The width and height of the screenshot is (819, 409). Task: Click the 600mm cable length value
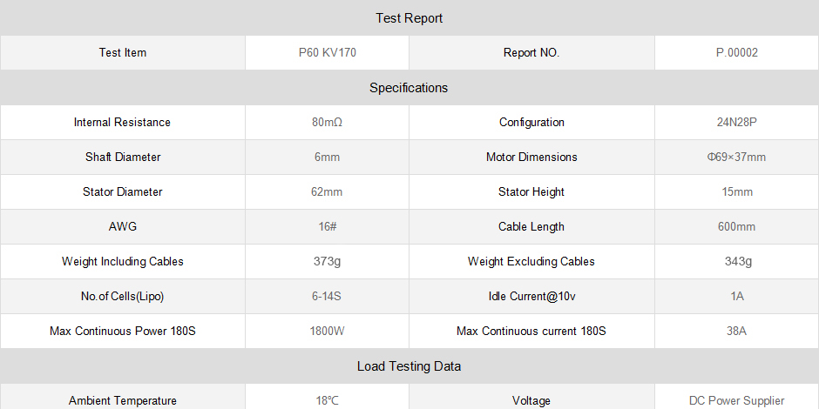pyautogui.click(x=736, y=227)
